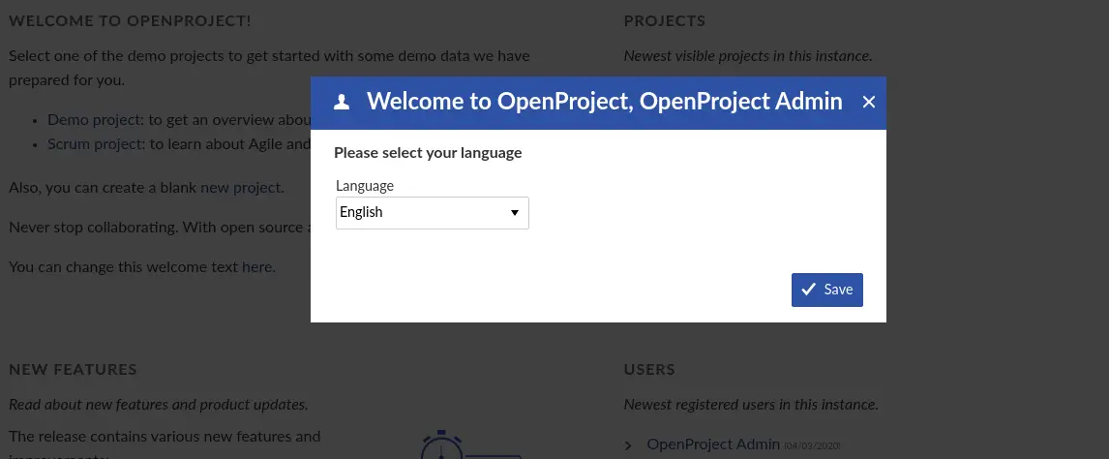Click the 'USERS' heading
This screenshot has height=459, width=1109.
click(649, 369)
